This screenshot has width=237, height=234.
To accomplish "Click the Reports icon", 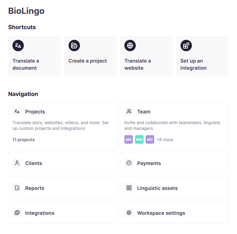I will [x=17, y=188].
